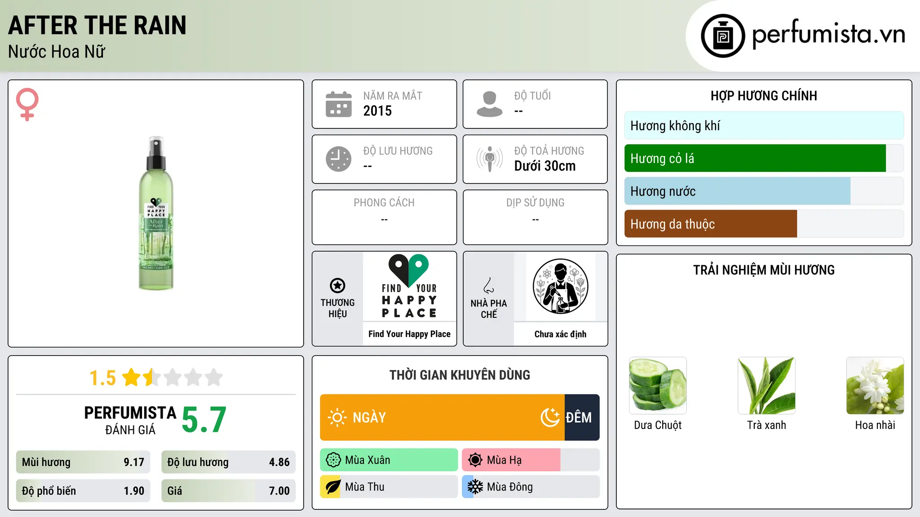Select the Dưa Chuột cucumber note image
Image resolution: width=920 pixels, height=517 pixels.
pos(658,386)
